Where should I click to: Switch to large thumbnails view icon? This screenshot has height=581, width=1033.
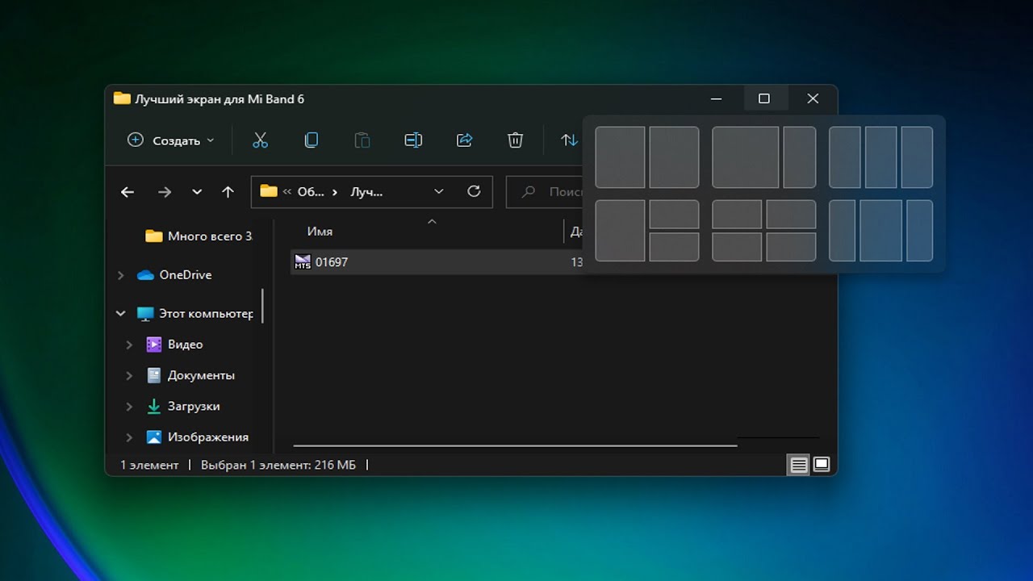point(822,465)
